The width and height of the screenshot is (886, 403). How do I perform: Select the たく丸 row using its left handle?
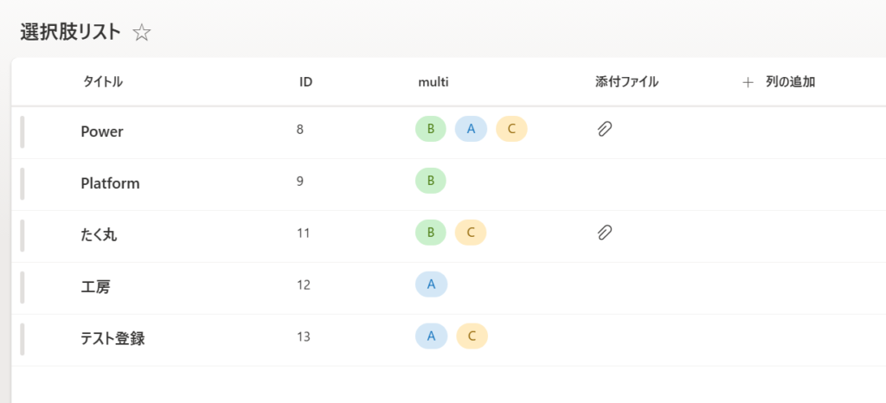point(22,235)
